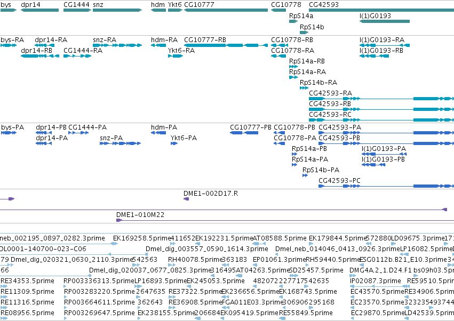Click the RE55849.5prime EST label

point(306,313)
